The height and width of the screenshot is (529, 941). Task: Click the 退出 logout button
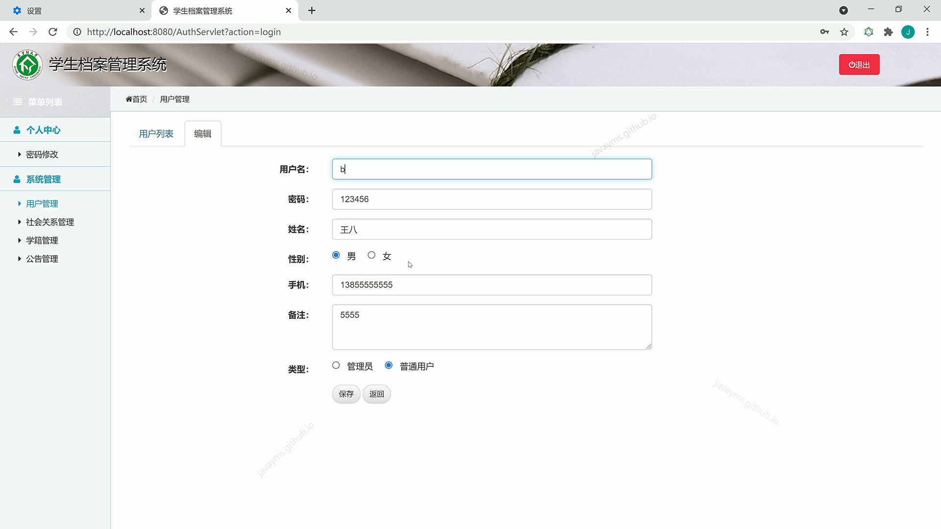859,64
